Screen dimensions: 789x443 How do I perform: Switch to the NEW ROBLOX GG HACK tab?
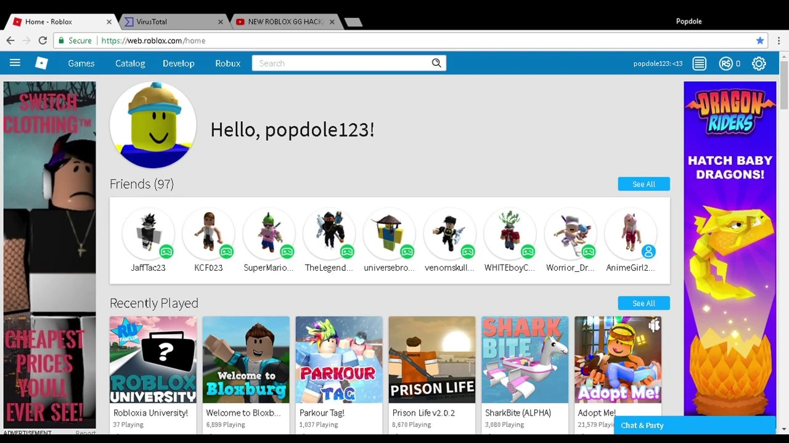[285, 22]
